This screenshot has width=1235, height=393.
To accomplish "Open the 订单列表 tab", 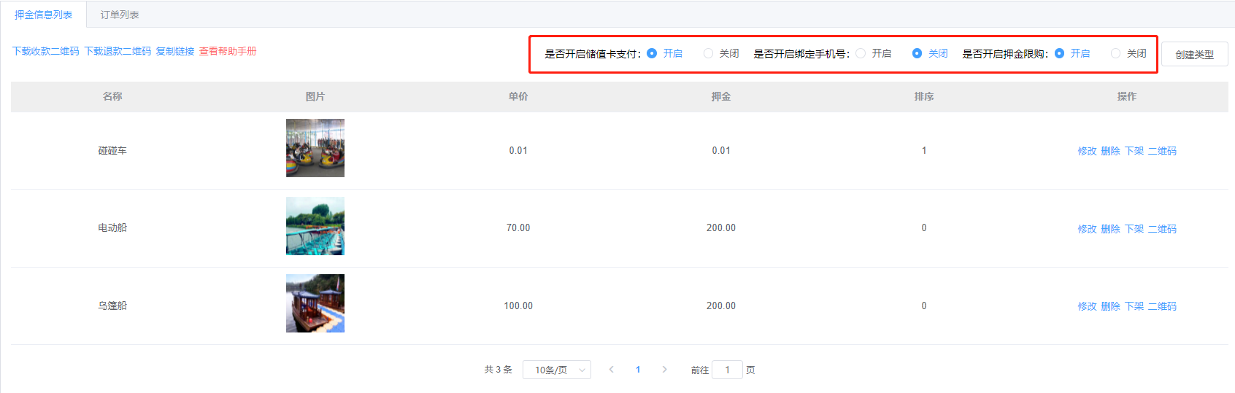I will point(120,15).
